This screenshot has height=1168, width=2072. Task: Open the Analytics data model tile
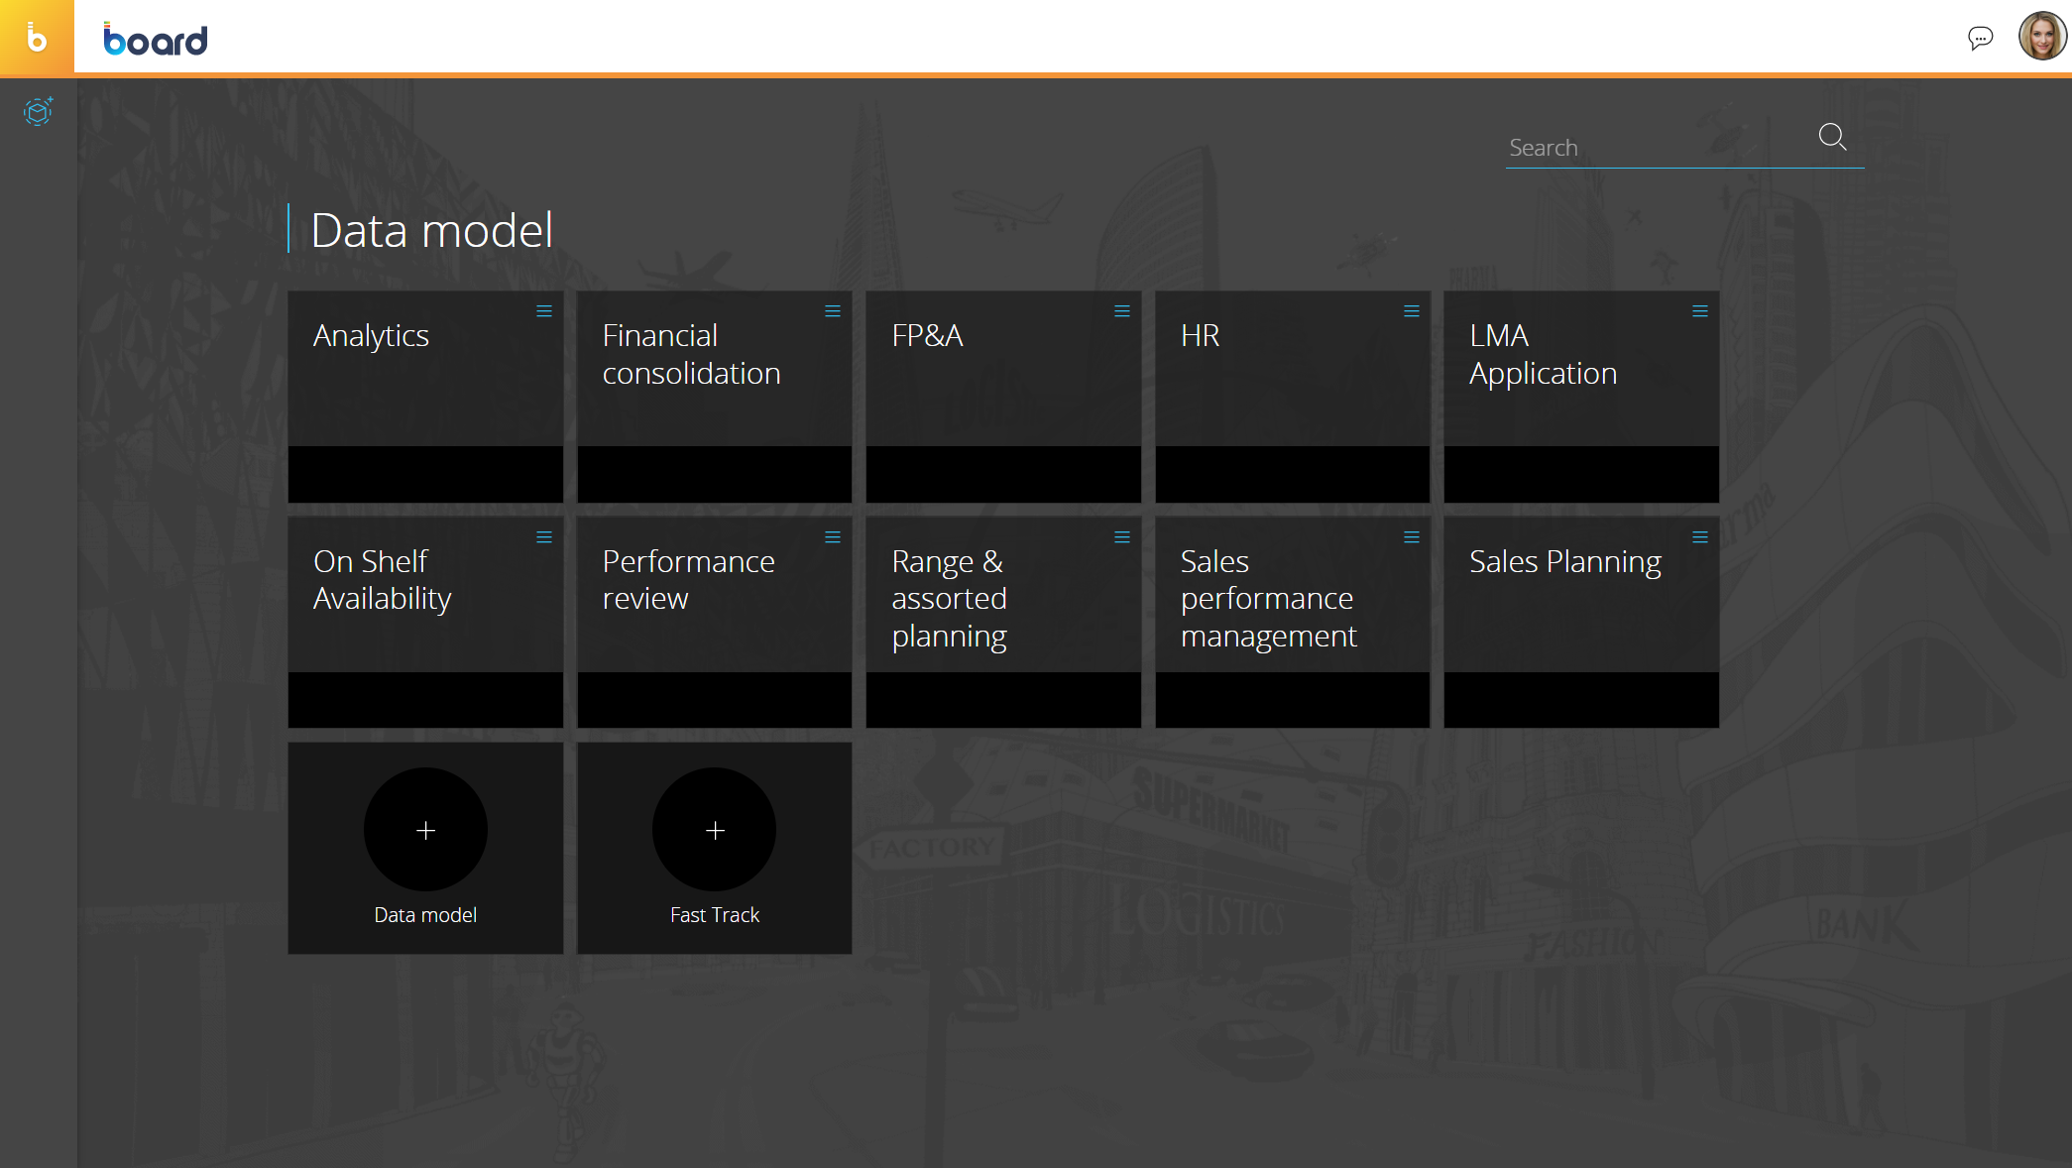425,396
